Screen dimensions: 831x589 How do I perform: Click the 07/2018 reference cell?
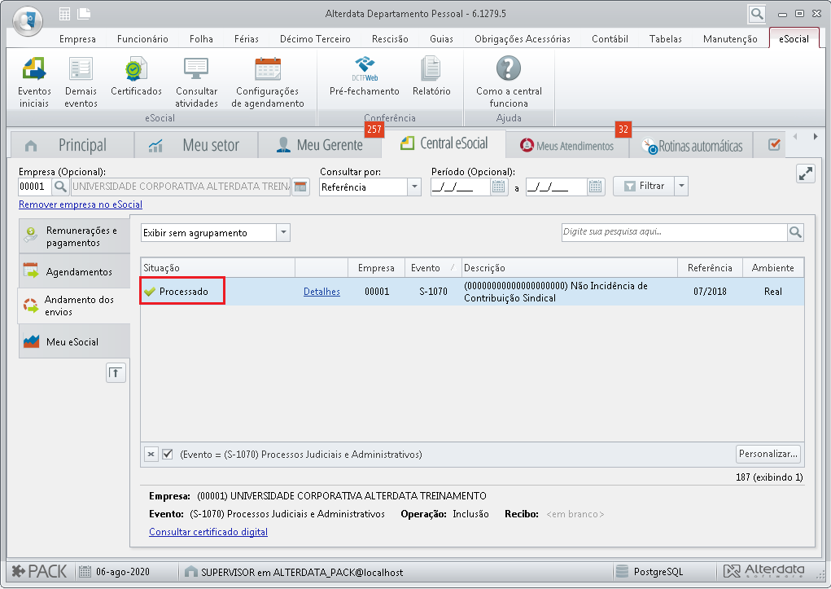pos(711,292)
